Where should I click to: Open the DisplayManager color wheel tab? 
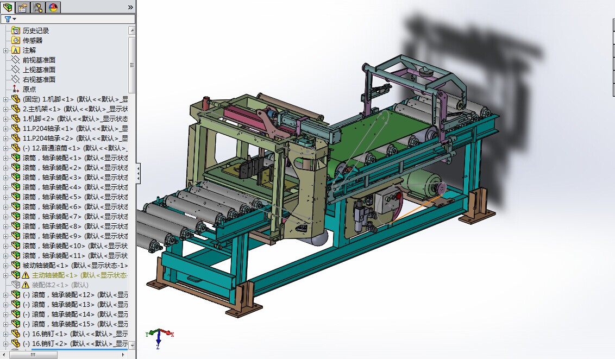pyautogui.click(x=53, y=7)
